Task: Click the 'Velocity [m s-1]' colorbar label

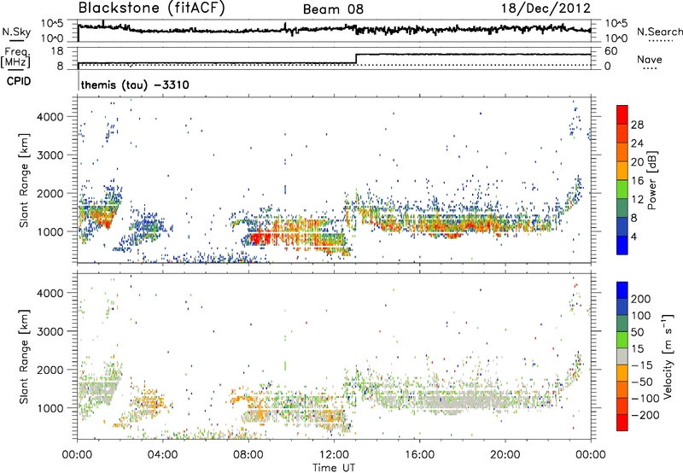Action: pyautogui.click(x=668, y=357)
